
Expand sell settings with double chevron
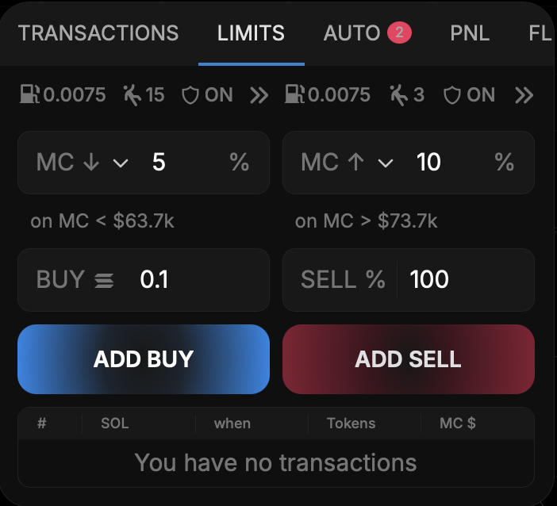point(524,95)
